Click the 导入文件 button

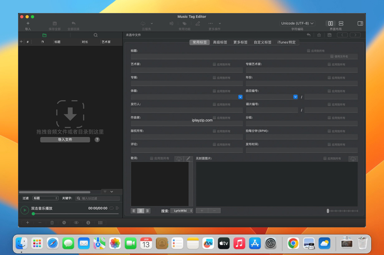tap(65, 139)
